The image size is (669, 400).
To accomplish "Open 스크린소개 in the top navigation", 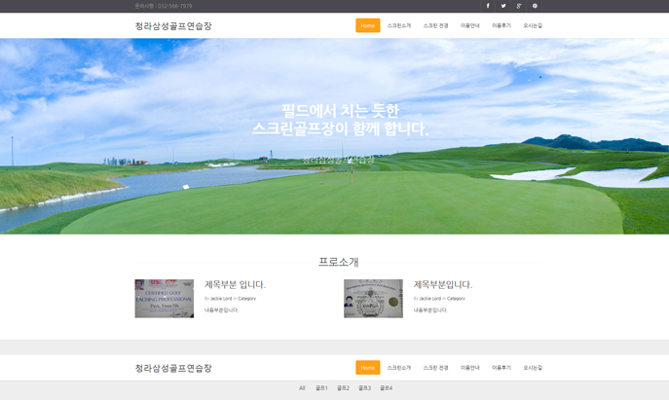I will (399, 25).
